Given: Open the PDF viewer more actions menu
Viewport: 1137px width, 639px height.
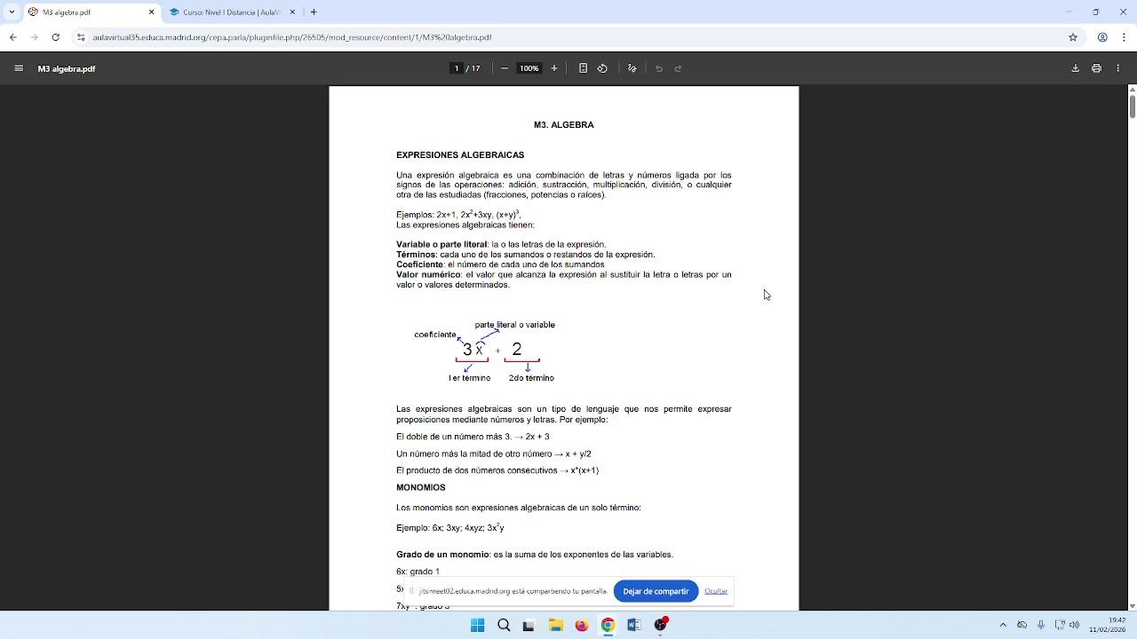Looking at the screenshot, I should pyautogui.click(x=1118, y=68).
